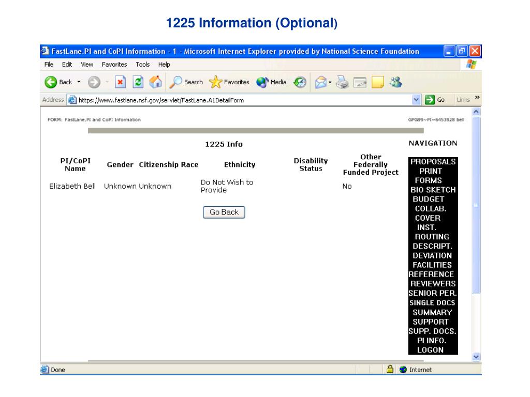The width and height of the screenshot is (530, 397).
Task: Open the Media toolbar button
Action: coord(271,82)
